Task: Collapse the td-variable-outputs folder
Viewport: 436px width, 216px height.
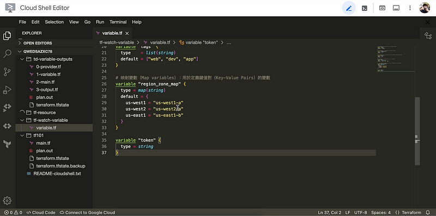Action: [54, 59]
